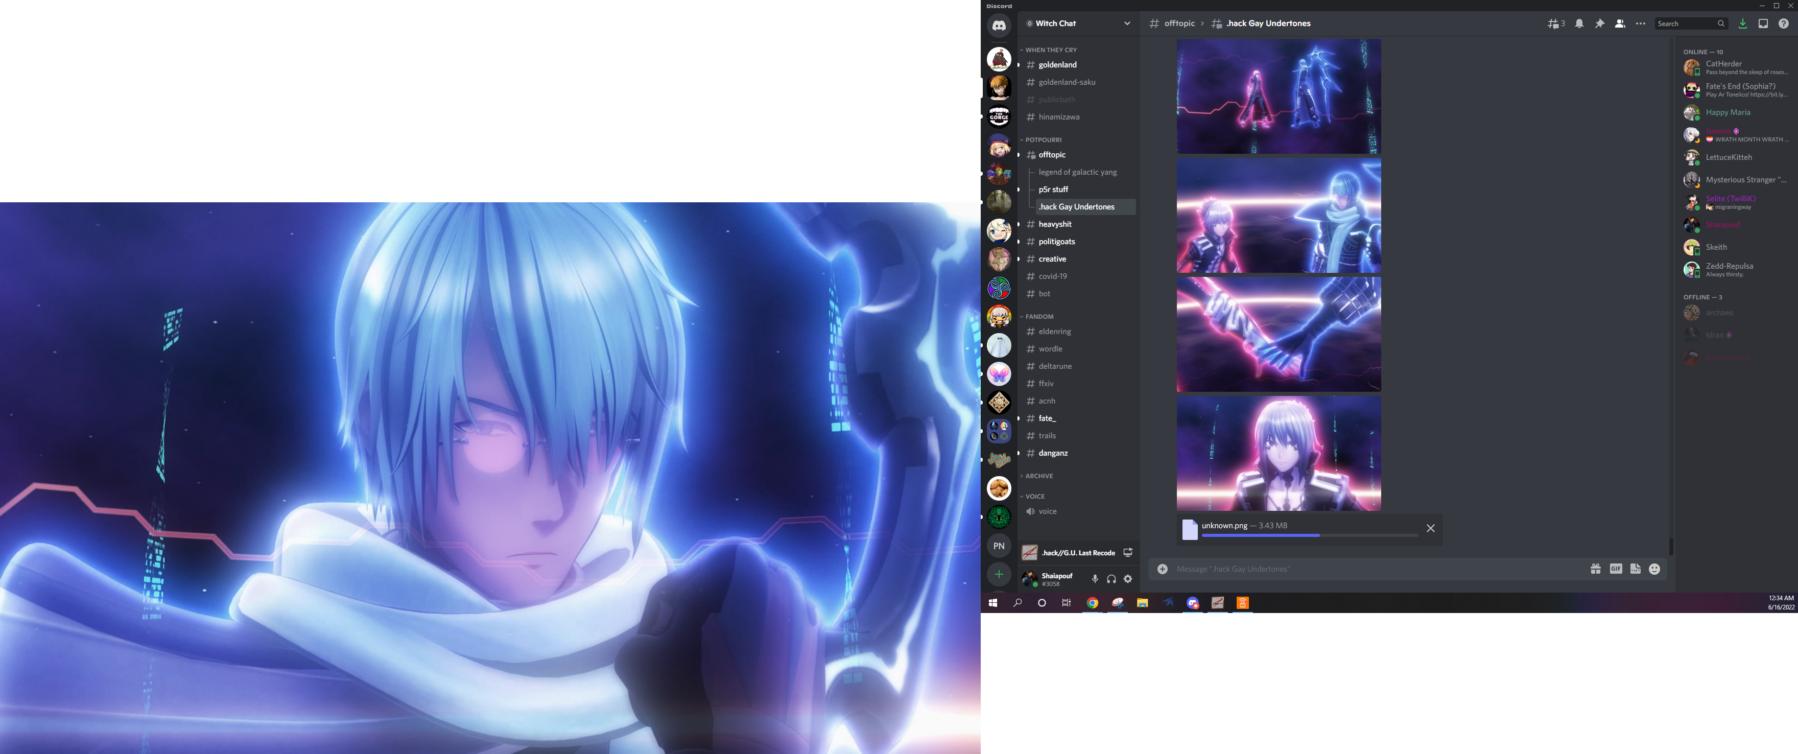Screen dimensions: 1798x754
Task: Open the emoji picker
Action: tap(1654, 569)
